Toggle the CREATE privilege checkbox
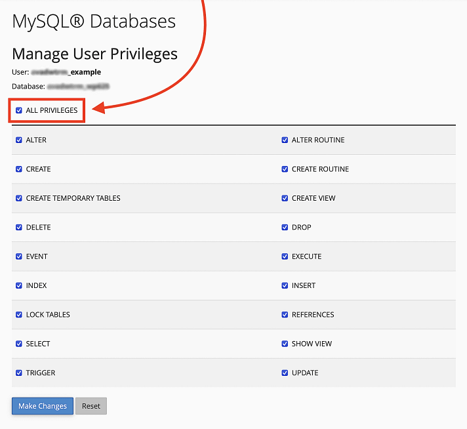 (19, 169)
